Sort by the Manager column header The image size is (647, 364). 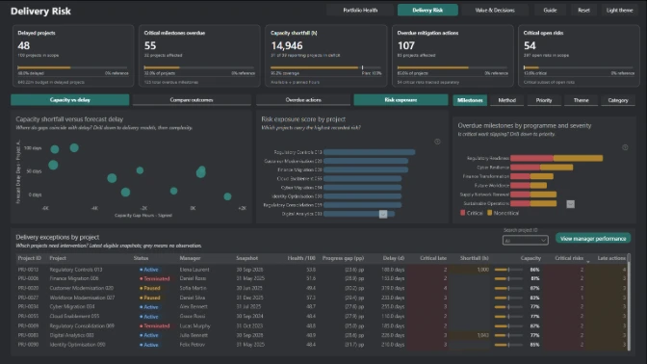[190, 258]
